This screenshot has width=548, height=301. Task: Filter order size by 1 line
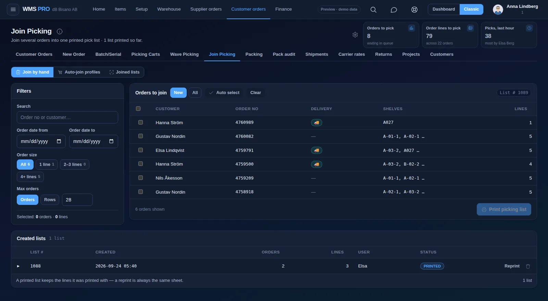coord(47,165)
